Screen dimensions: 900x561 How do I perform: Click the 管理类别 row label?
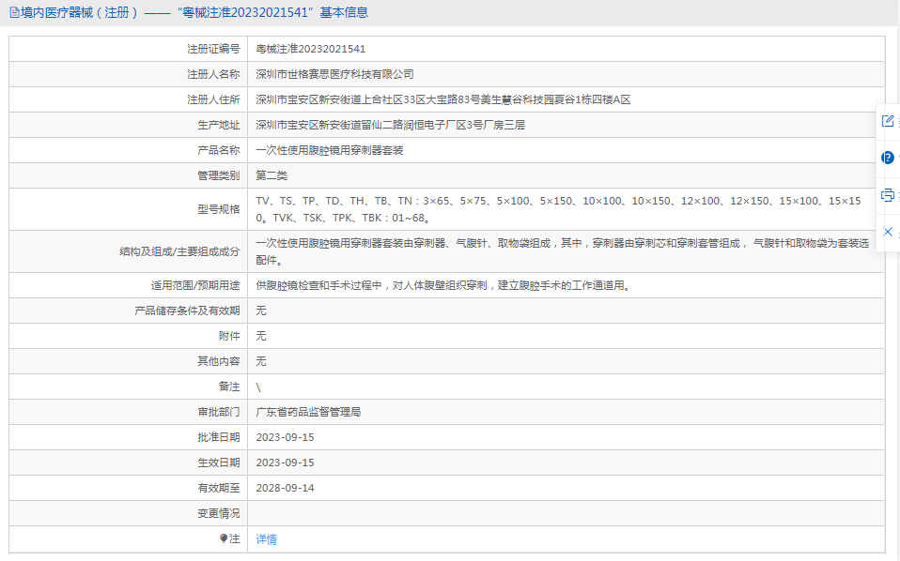tap(219, 175)
